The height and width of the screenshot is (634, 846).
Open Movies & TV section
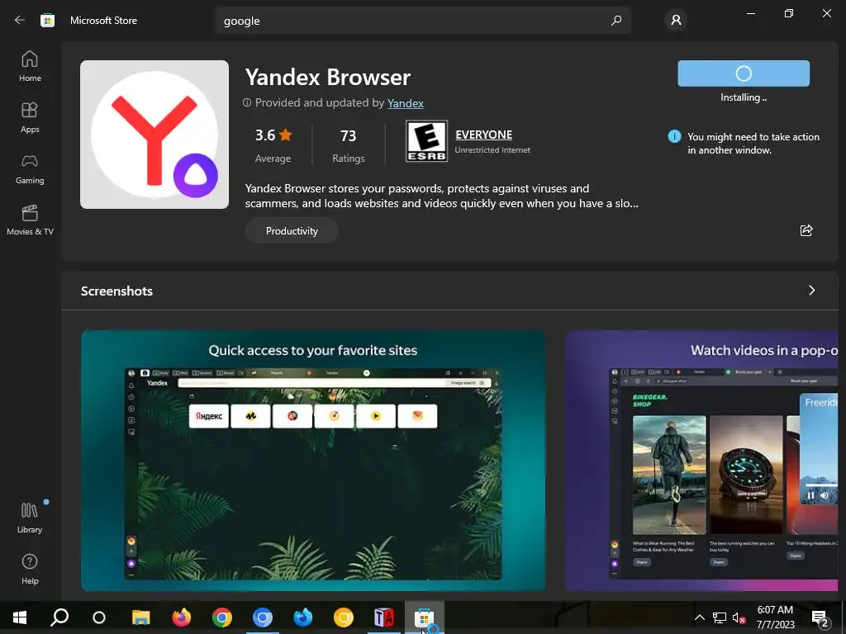click(30, 220)
